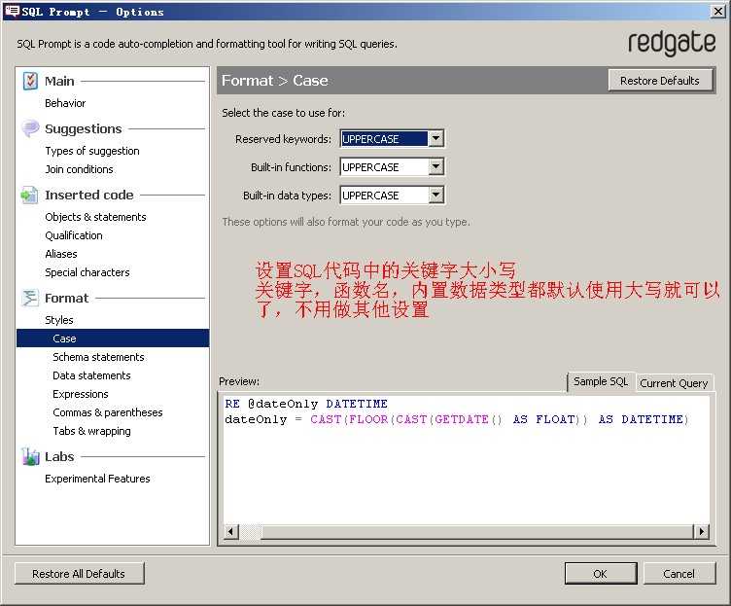The image size is (731, 606).
Task: Click the Built-in data types label
Action: 287,195
